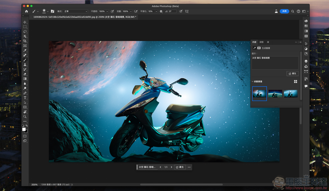Open the smoothing options gear

tap(161, 11)
